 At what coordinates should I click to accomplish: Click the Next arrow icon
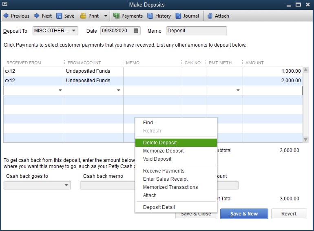coord(37,16)
